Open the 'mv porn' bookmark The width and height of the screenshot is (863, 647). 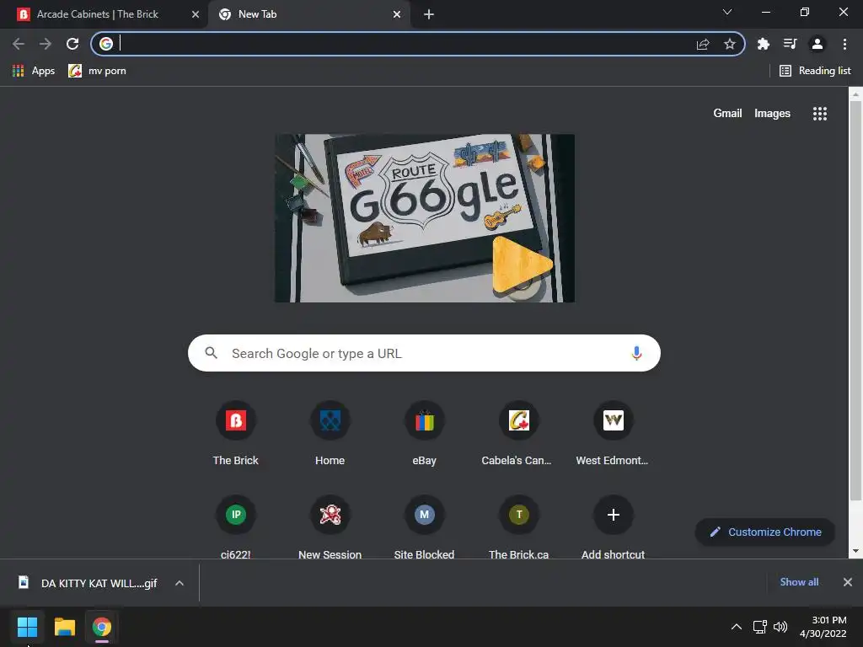[97, 71]
